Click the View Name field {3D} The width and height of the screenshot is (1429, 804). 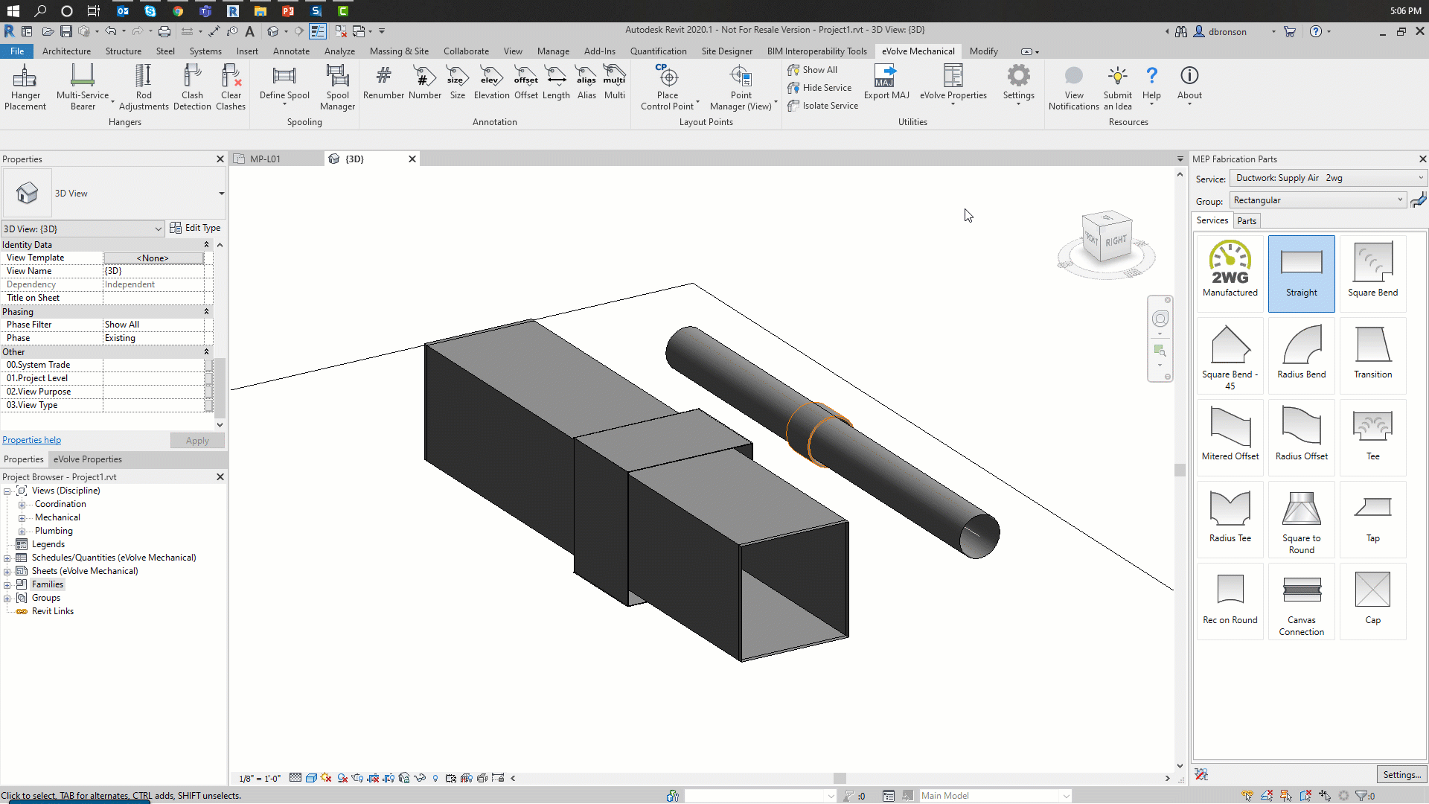[153, 271]
